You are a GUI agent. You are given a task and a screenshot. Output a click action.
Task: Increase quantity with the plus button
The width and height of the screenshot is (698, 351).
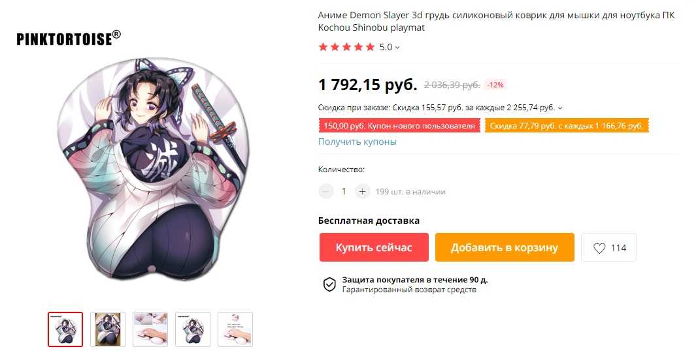(362, 192)
